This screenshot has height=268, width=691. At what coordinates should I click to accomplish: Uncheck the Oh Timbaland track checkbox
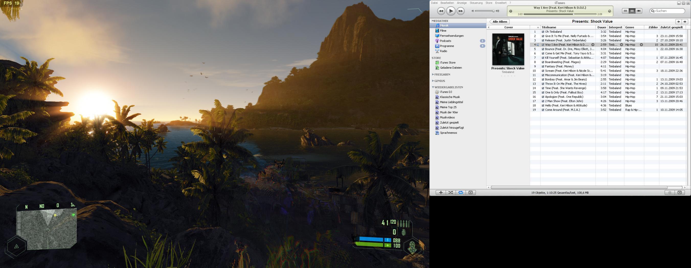[543, 32]
